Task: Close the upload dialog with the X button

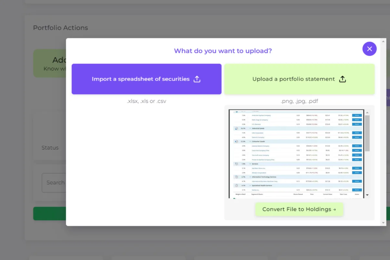Action: coord(370,49)
